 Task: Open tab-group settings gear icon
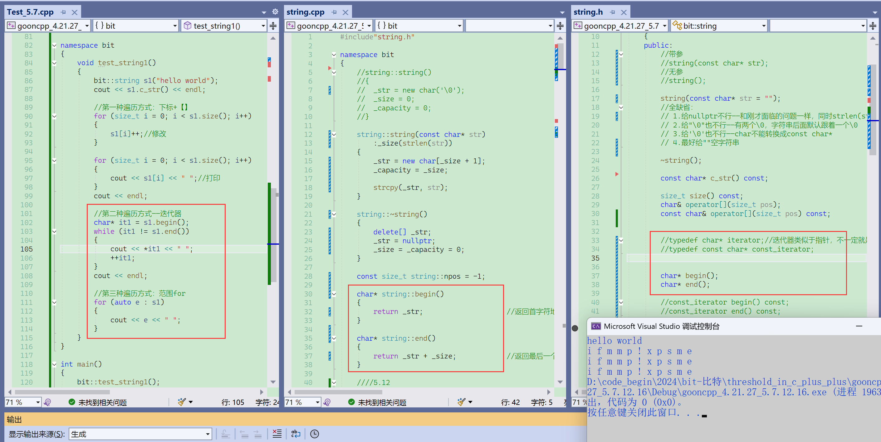275,12
